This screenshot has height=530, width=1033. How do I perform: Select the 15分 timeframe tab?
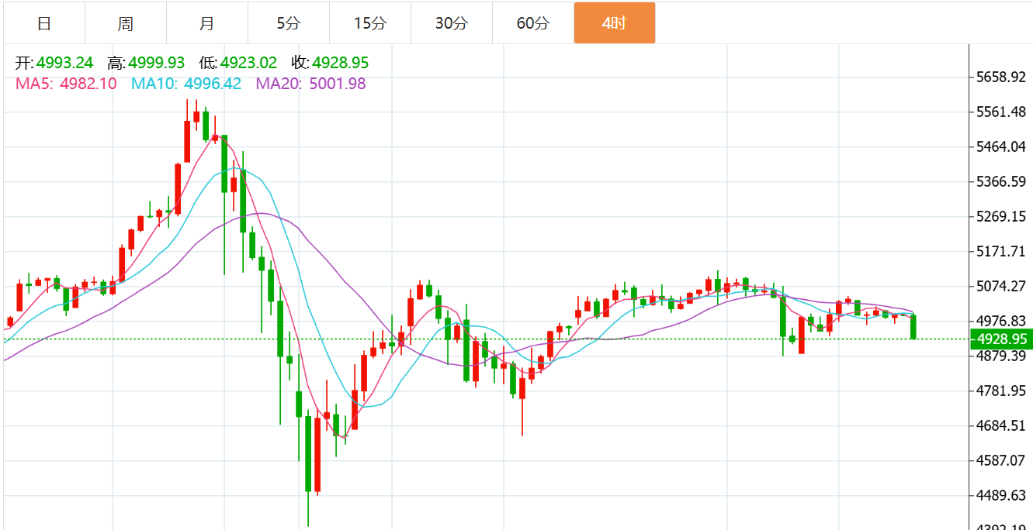[370, 23]
